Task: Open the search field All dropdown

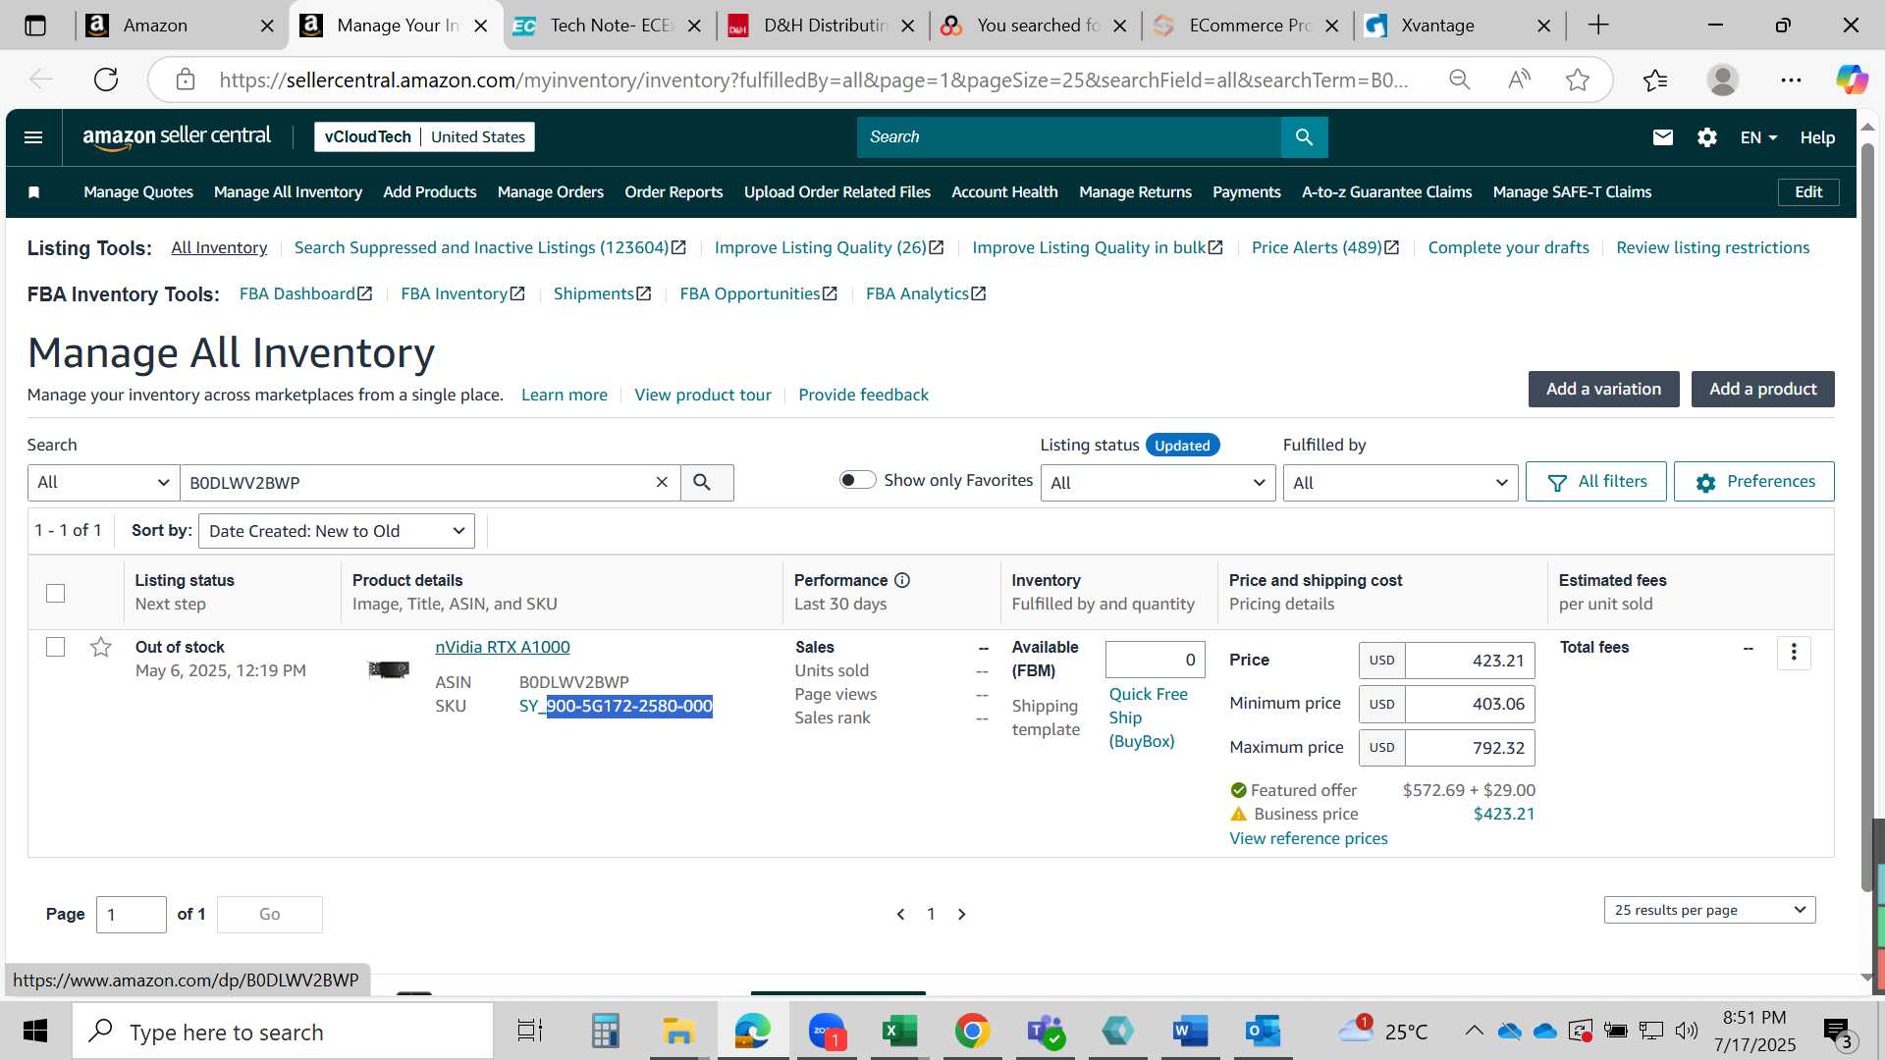Action: [103, 482]
